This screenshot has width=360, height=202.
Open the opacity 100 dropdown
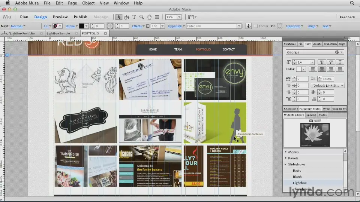(162, 26)
